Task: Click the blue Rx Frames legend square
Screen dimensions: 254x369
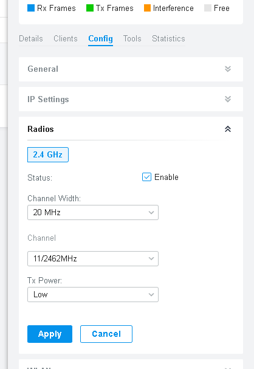Action: pyautogui.click(x=31, y=8)
